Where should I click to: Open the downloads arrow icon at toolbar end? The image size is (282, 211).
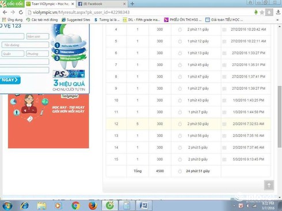click(x=278, y=12)
